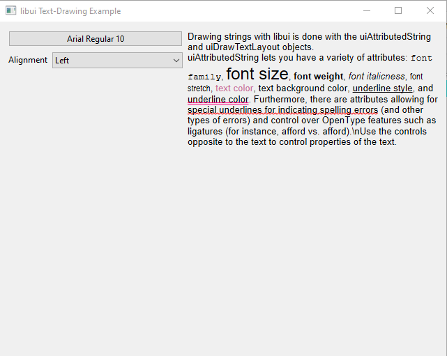The width and height of the screenshot is (447, 356).
Task: Click the libui app icon in title bar
Action: pos(11,11)
